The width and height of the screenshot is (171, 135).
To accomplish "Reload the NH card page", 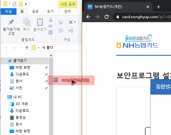I will tap(106, 17).
